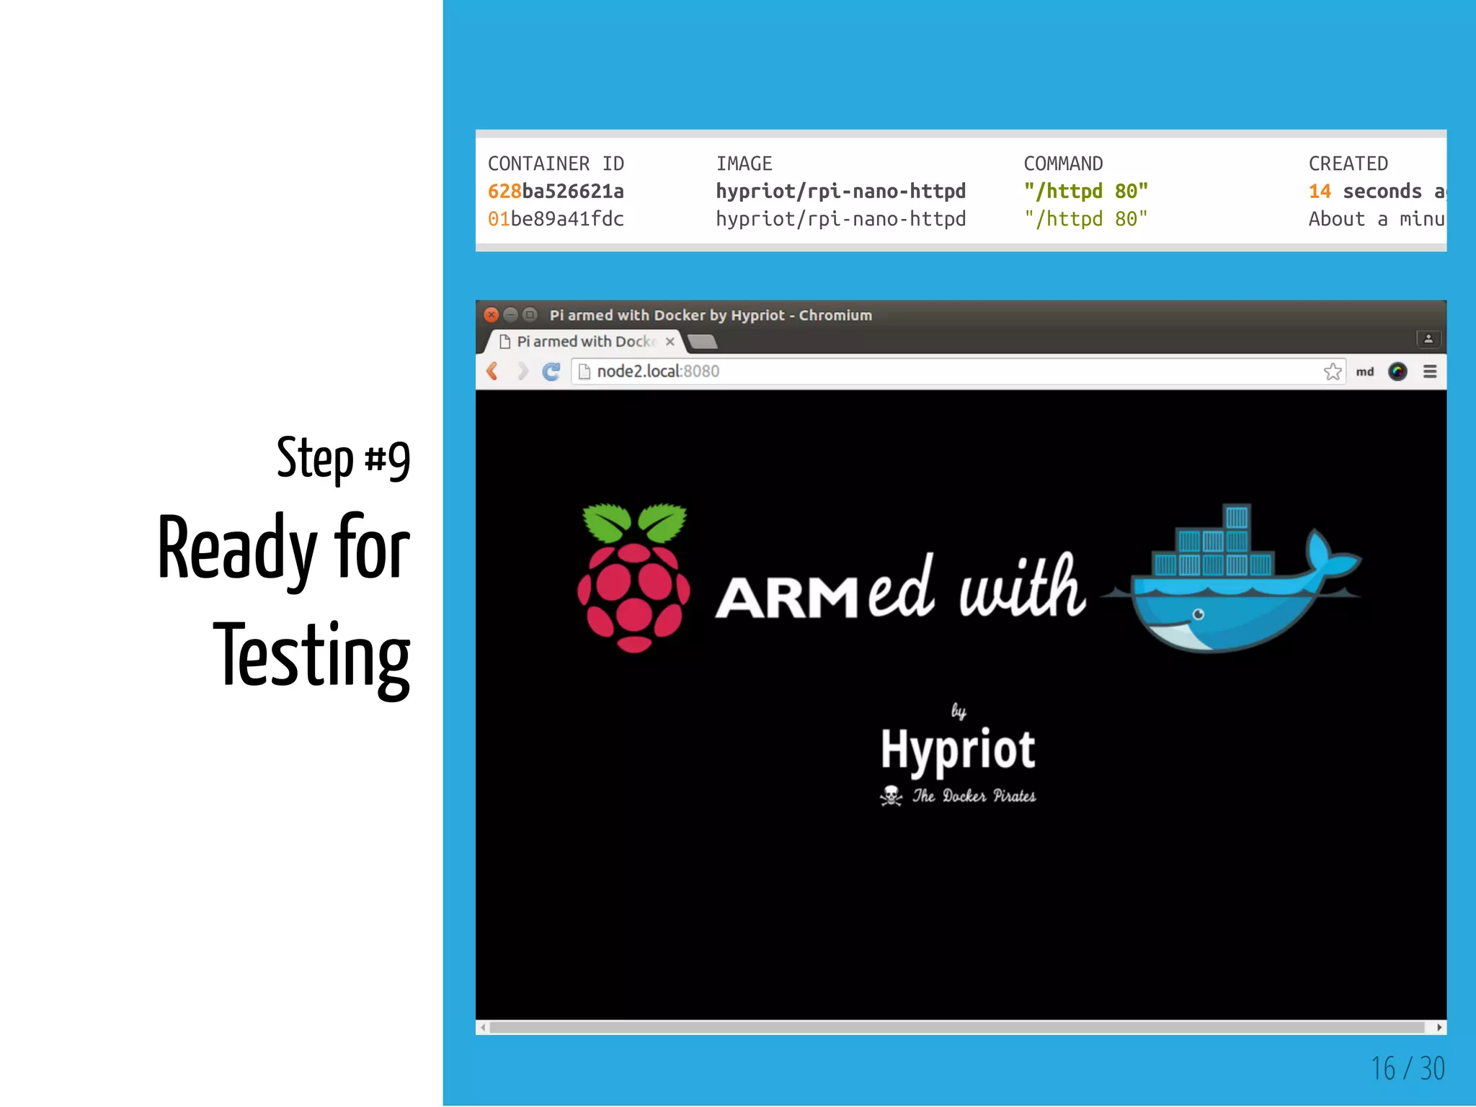Reload the node2.local page
Viewport: 1476px width, 1107px height.
click(x=551, y=371)
